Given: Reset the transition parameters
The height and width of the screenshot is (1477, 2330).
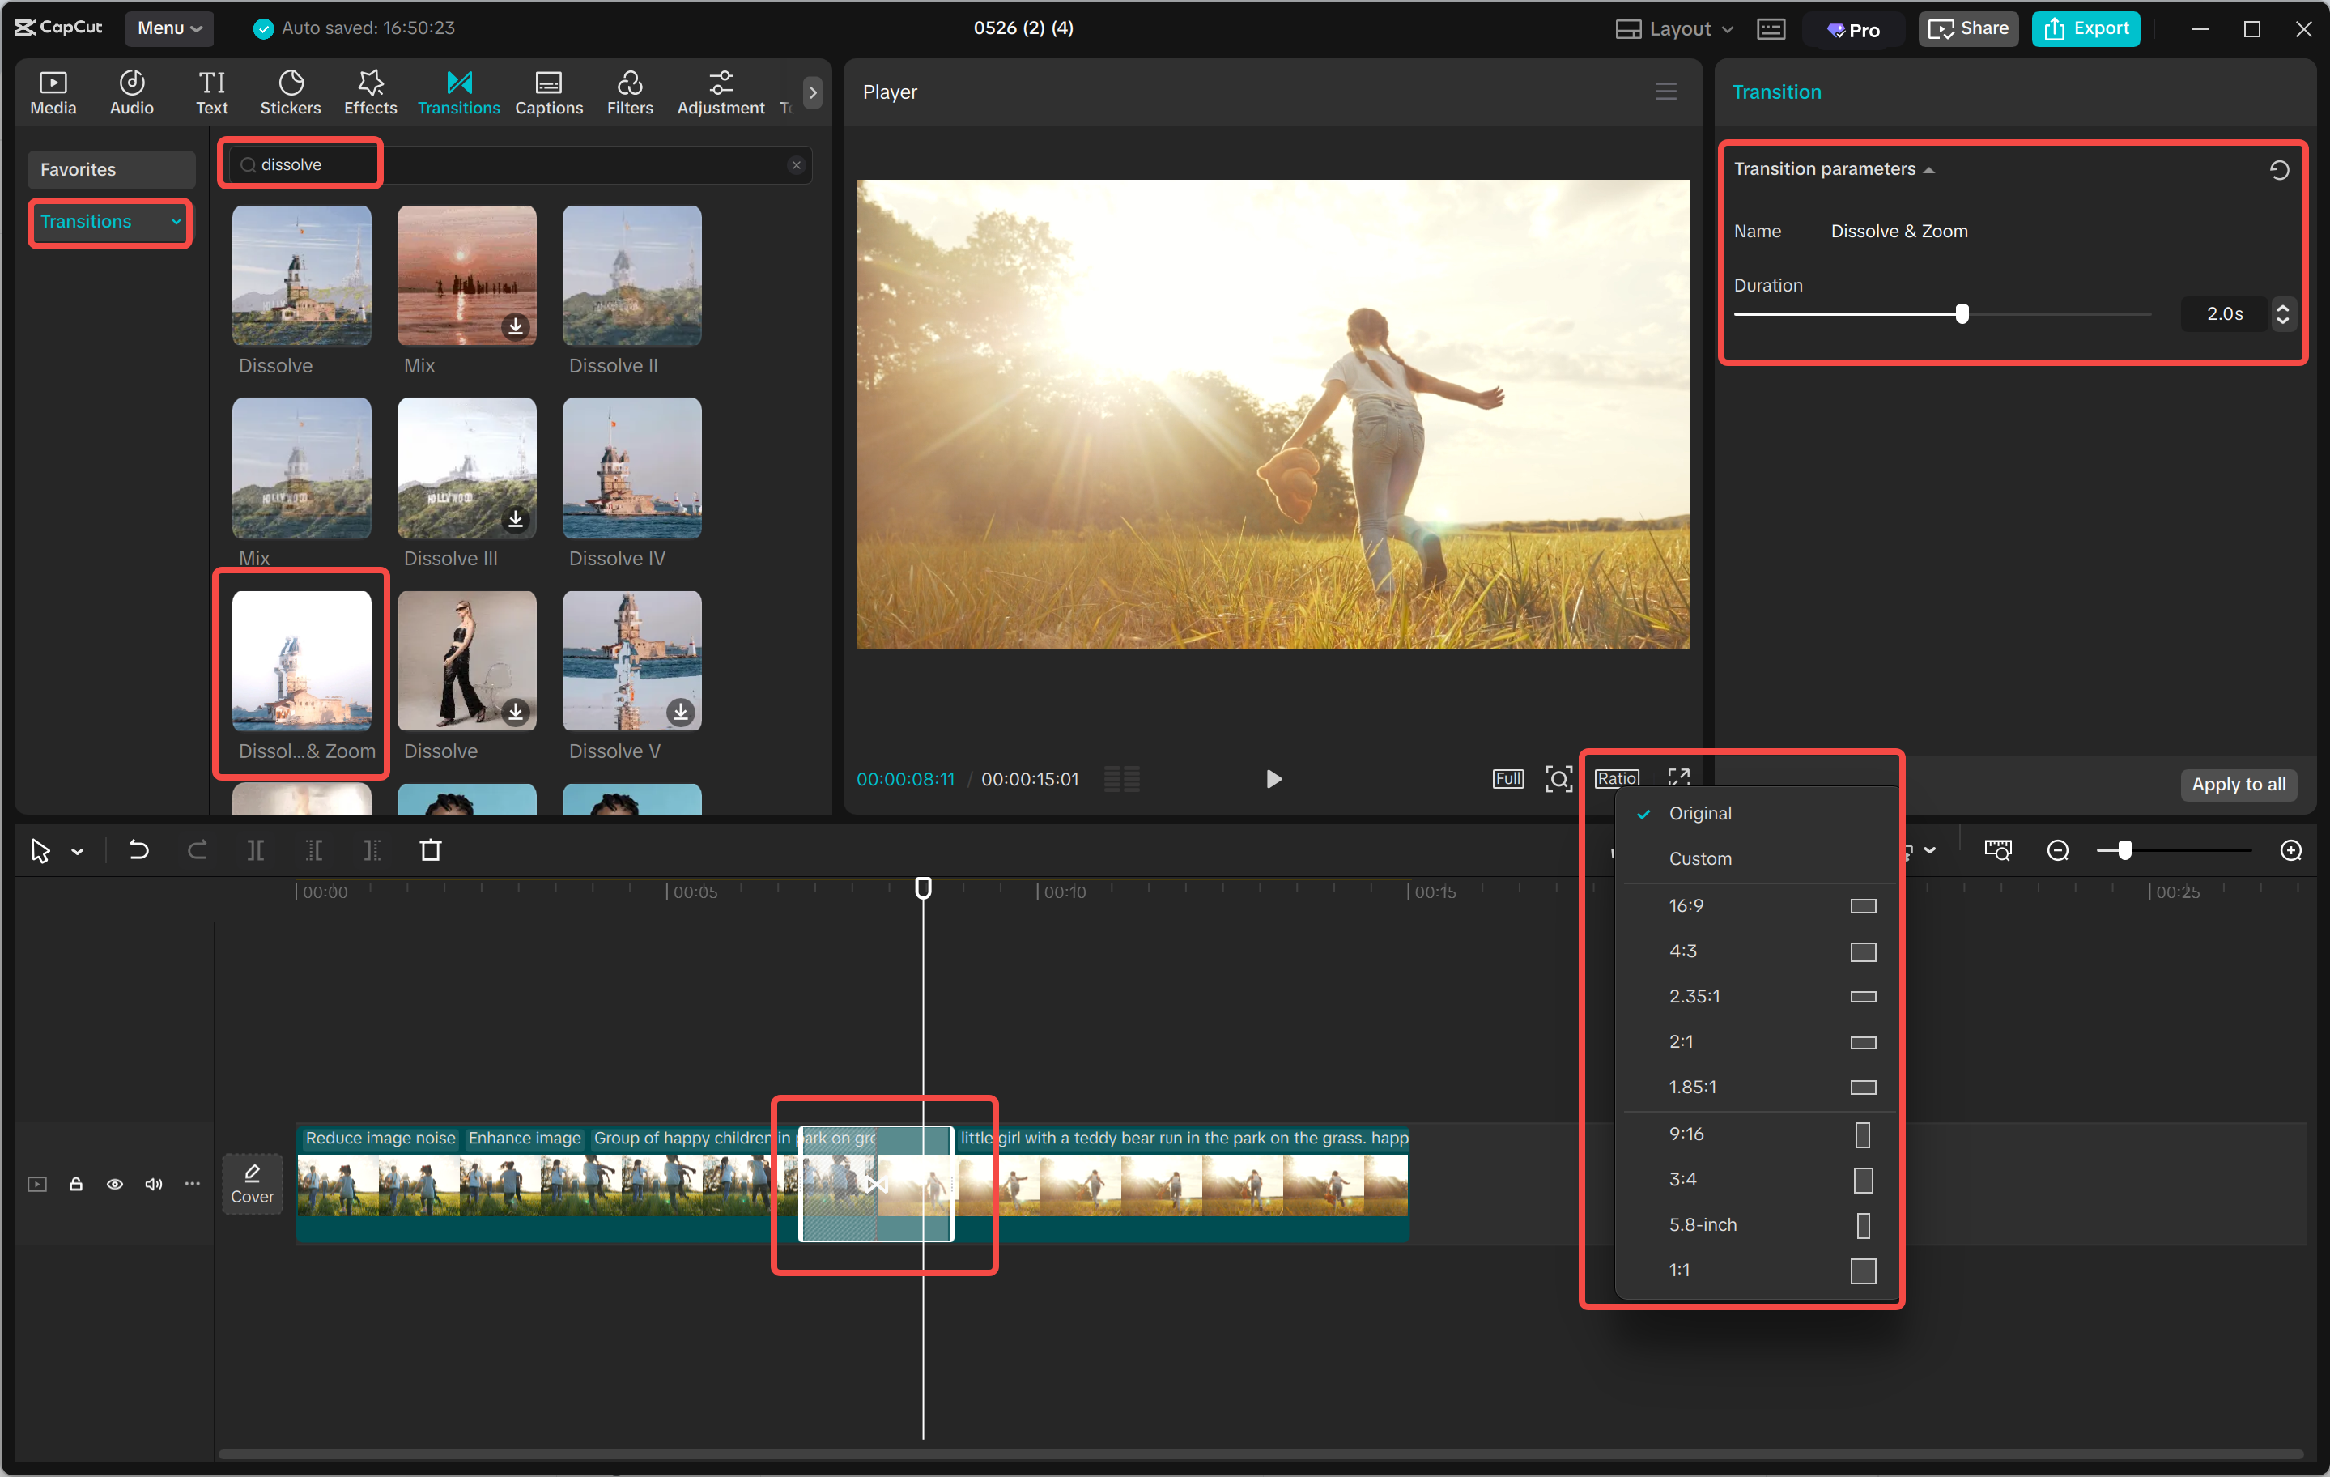Looking at the screenshot, I should 2280,169.
